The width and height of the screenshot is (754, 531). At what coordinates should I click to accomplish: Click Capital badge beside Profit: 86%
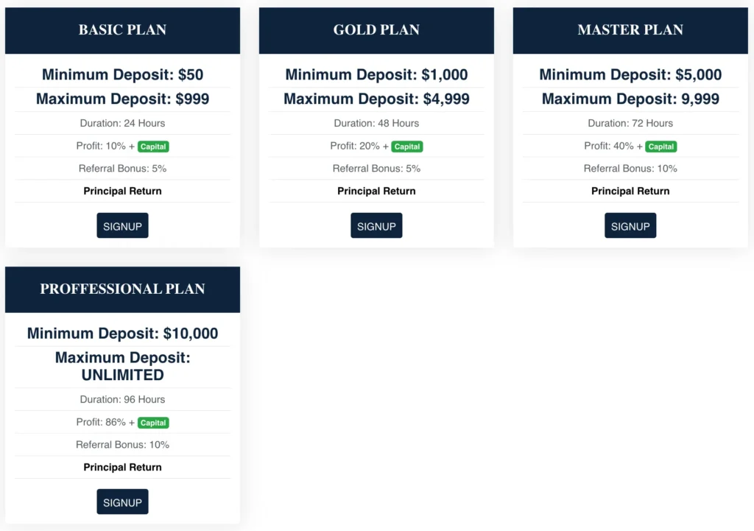(153, 423)
